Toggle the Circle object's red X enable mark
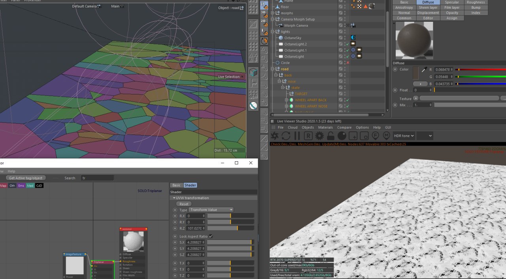The image size is (506, 279). click(x=347, y=63)
